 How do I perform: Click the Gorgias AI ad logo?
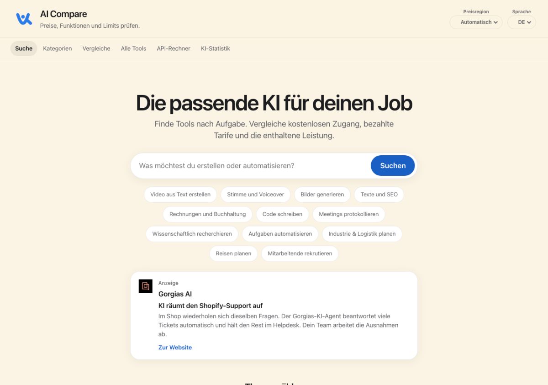(x=146, y=286)
